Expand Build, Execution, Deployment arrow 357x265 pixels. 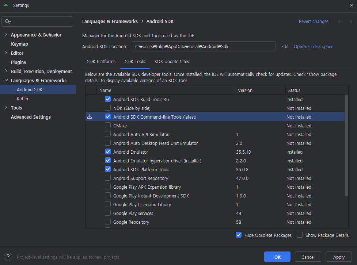6,71
